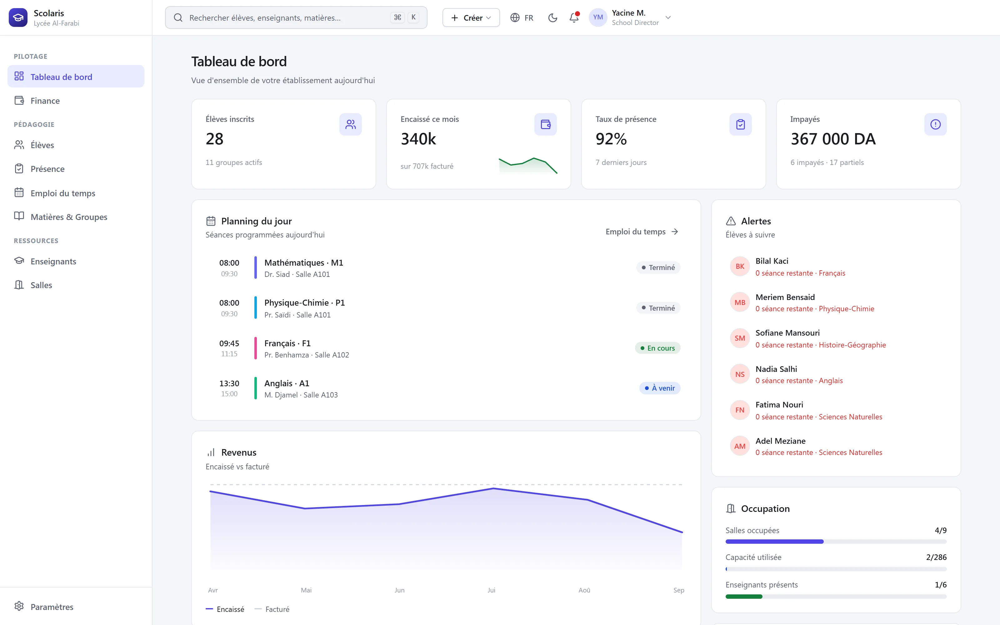Click the wallet icon in Encaissé ce mois card
1000x625 pixels.
click(545, 124)
